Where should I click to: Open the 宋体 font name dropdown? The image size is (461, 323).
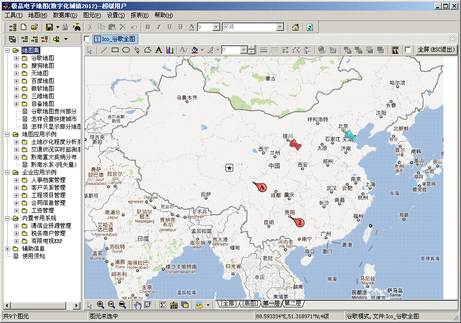pos(280,27)
